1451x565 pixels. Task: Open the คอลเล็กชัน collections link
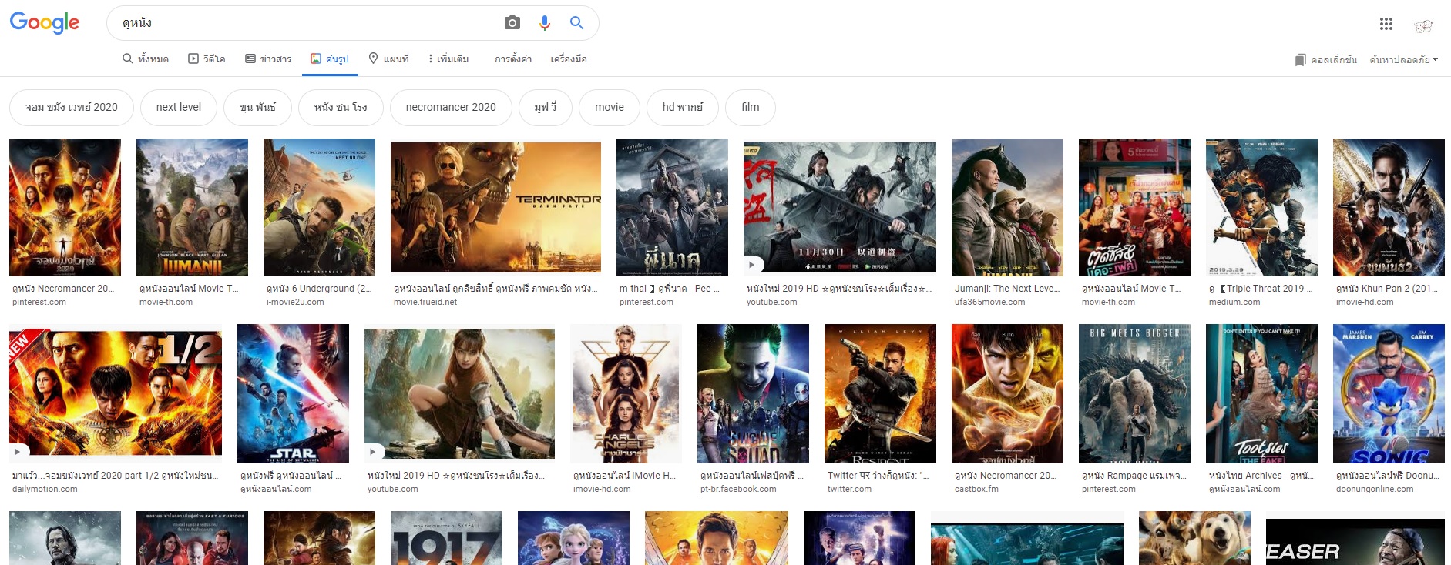click(1334, 59)
